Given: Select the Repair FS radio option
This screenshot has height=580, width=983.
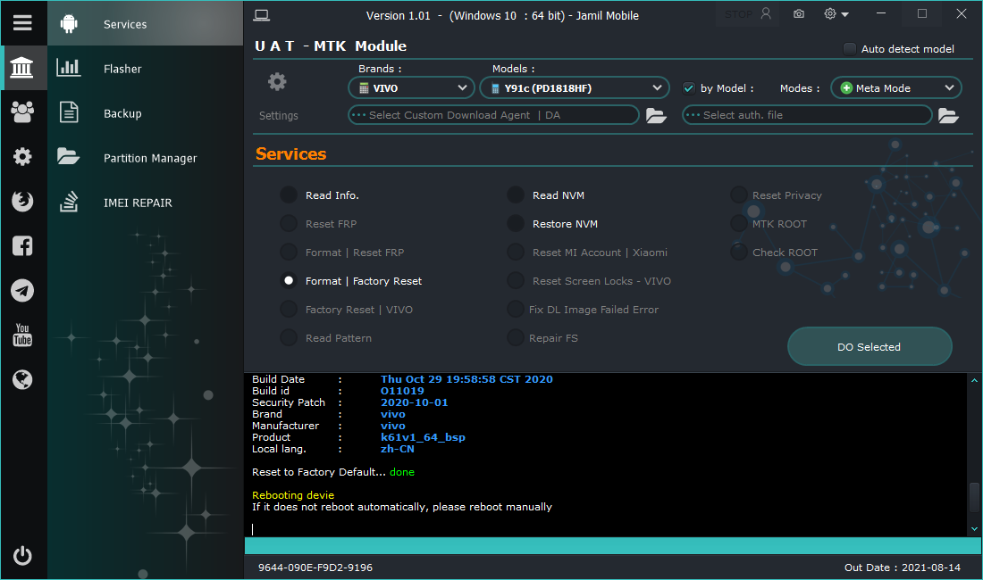Looking at the screenshot, I should 516,338.
